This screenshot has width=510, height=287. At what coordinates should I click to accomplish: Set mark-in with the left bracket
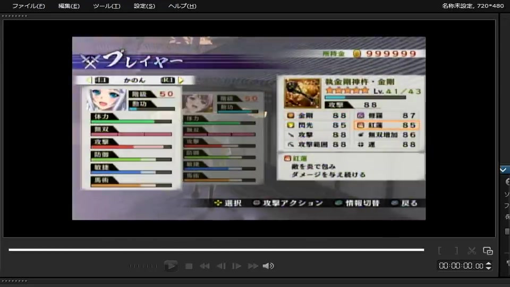440,250
